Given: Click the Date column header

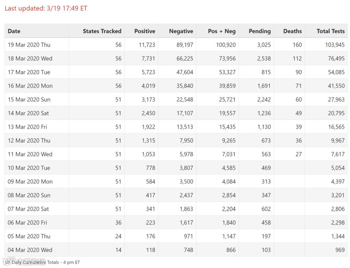Looking at the screenshot, I should (14, 31).
